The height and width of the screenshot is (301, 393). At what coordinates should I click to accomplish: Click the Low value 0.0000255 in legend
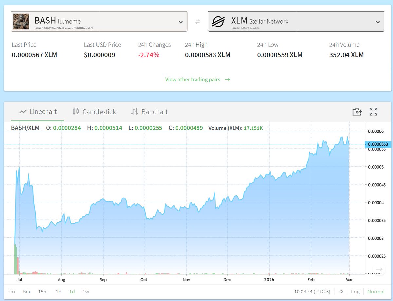pyautogui.click(x=148, y=128)
